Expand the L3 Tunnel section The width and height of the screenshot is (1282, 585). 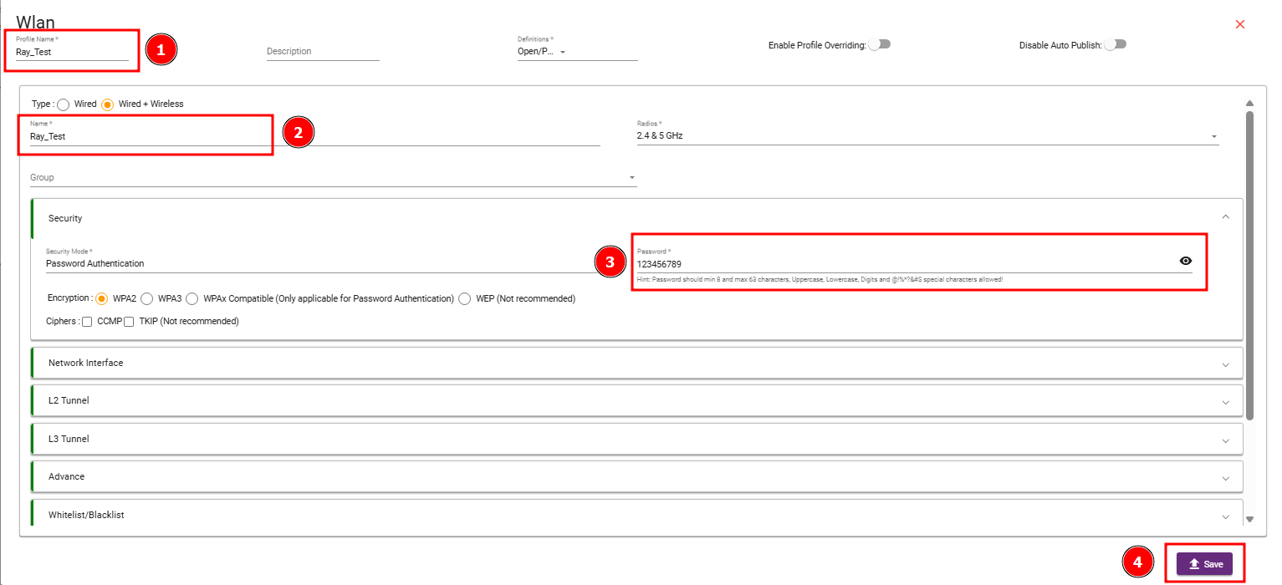click(x=636, y=439)
